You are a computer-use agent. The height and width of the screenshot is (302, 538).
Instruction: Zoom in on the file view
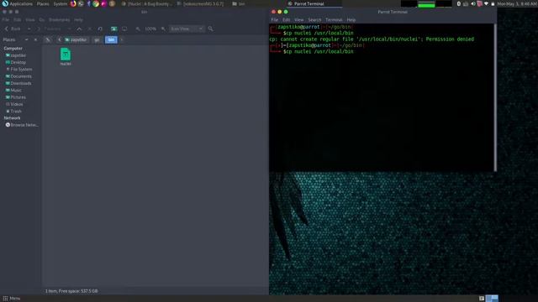pyautogui.click(x=163, y=29)
